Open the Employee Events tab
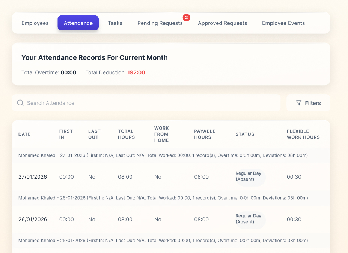 pos(283,23)
